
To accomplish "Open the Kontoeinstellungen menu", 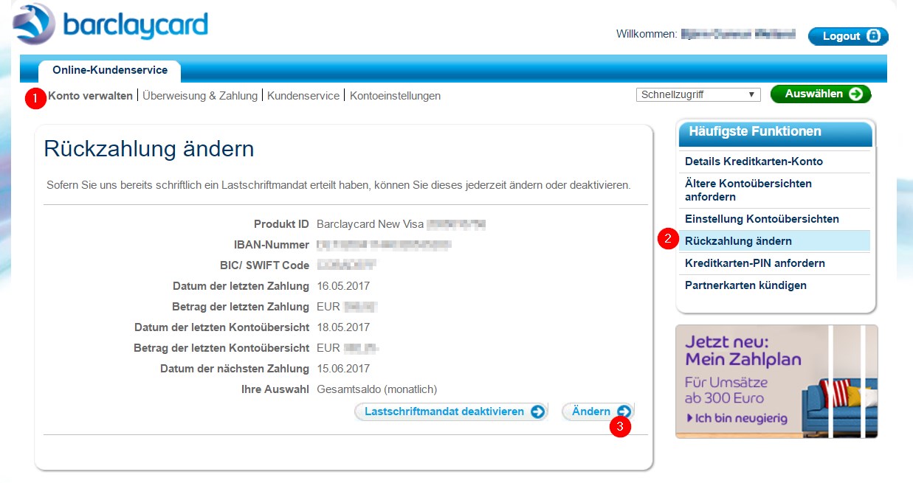I will tap(395, 95).
